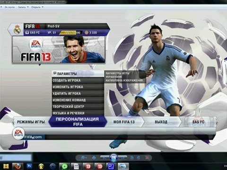The height and width of the screenshot is (170, 227).
Task: Choose УДАЛИТЬ ИГРОКА option
Action: coord(78,93)
